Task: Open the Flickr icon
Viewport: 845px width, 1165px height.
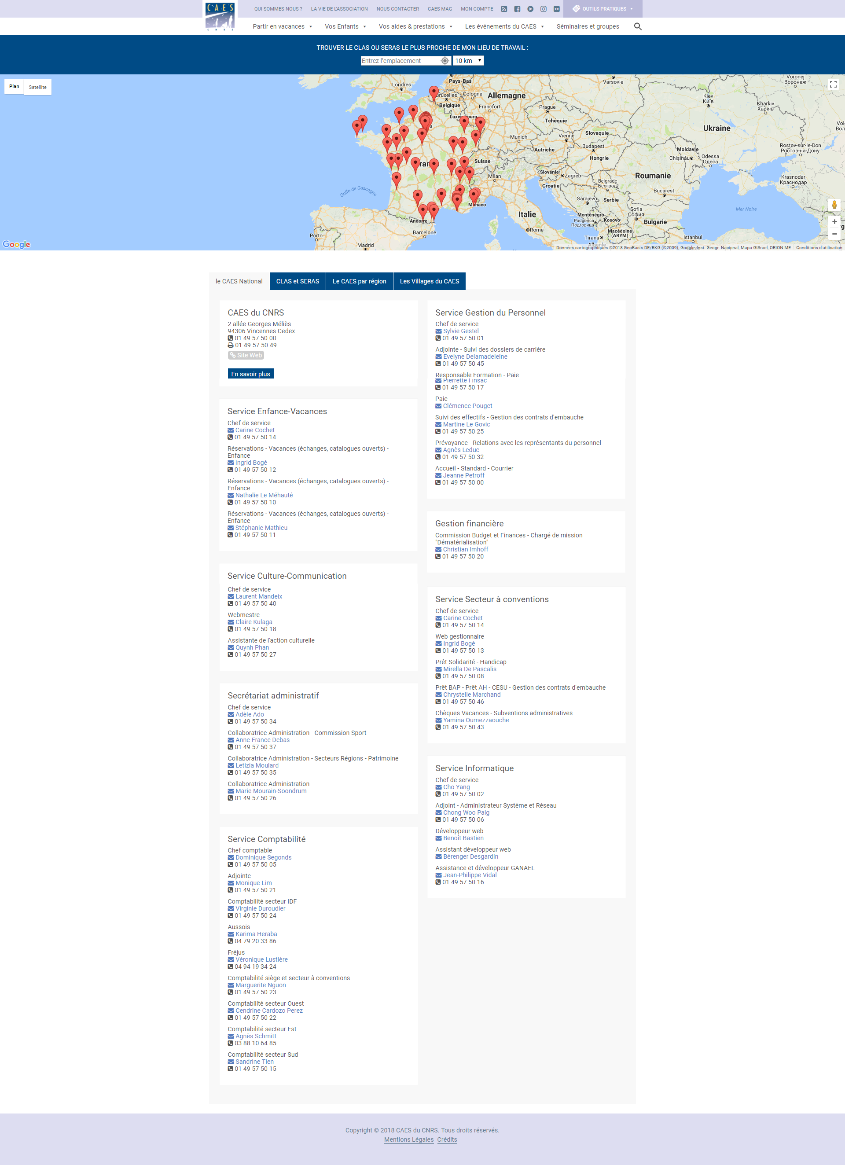Action: (x=557, y=9)
